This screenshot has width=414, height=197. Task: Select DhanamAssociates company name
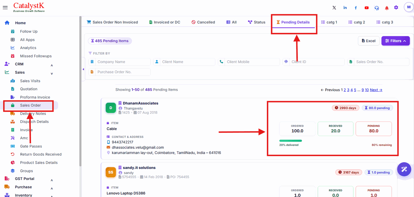click(141, 103)
